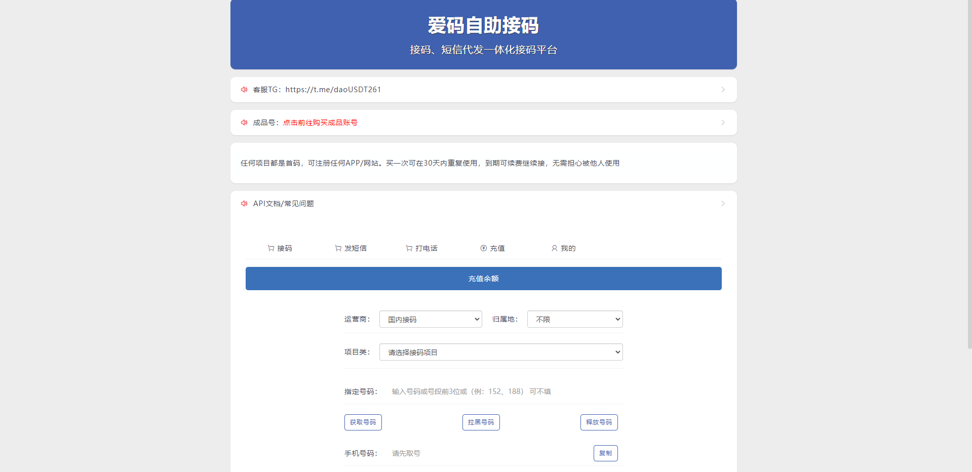Open the 客服TG row chevron arrow
Image resolution: width=972 pixels, height=472 pixels.
pyautogui.click(x=723, y=90)
